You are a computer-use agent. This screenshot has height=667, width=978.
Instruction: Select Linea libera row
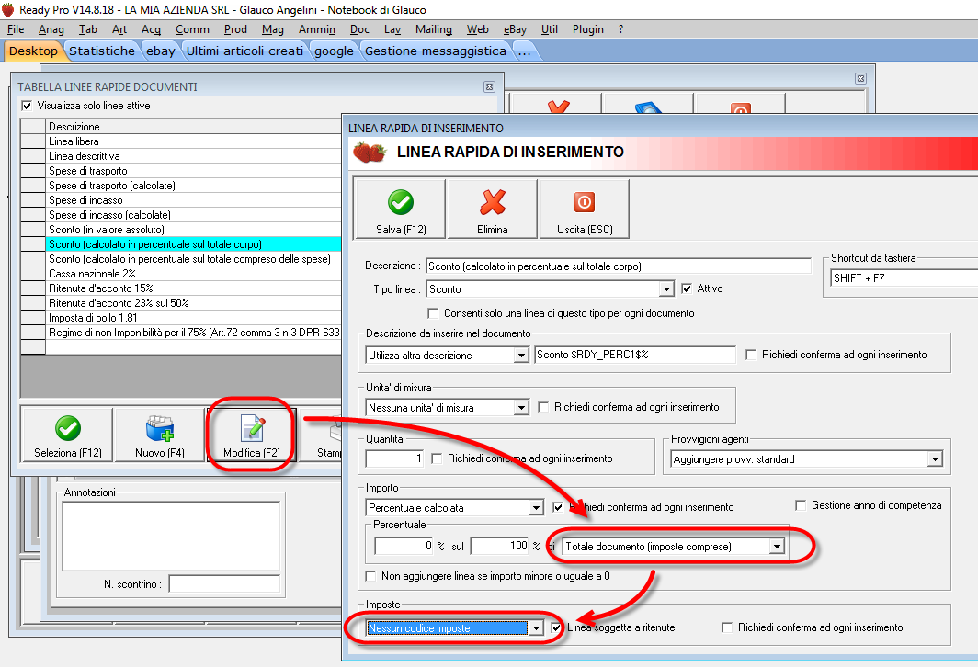[194, 141]
